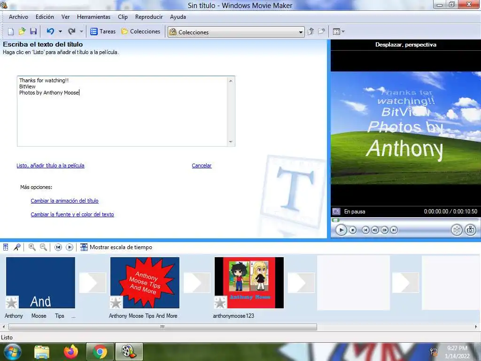Open Firefox from the taskbar

click(71, 352)
